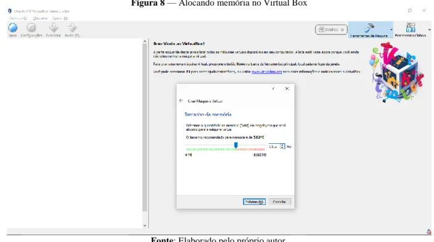Screen dimensions: 434x242
Task: Click the Iniciar green-arrow toolbar icon
Action: pyautogui.click(x=72, y=28)
